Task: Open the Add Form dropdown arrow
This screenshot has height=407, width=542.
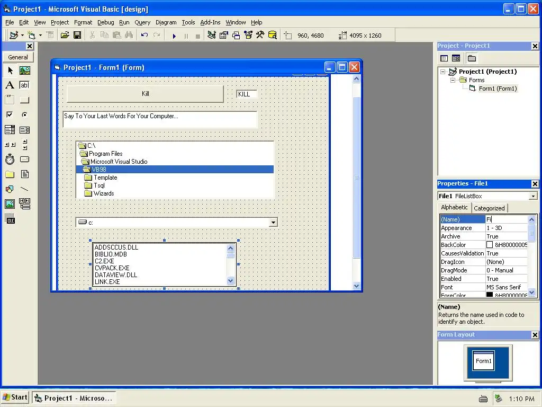Action: 40,36
